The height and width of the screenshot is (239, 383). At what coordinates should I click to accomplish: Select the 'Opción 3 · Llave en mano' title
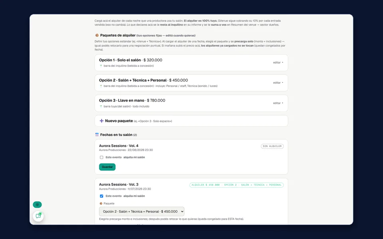[122, 100]
